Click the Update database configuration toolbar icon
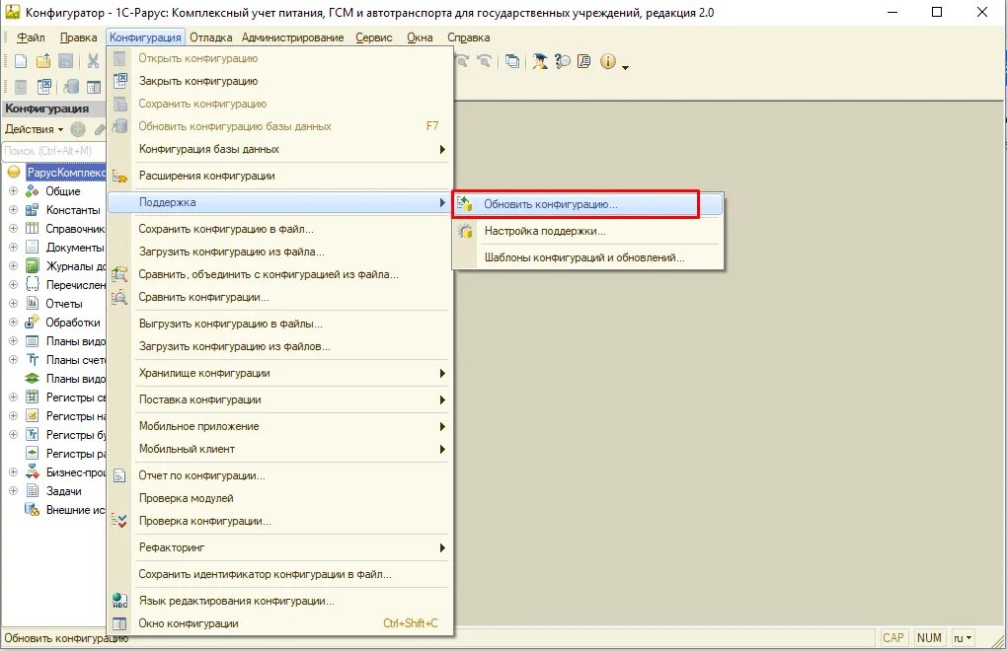1007x651 pixels. 71,87
